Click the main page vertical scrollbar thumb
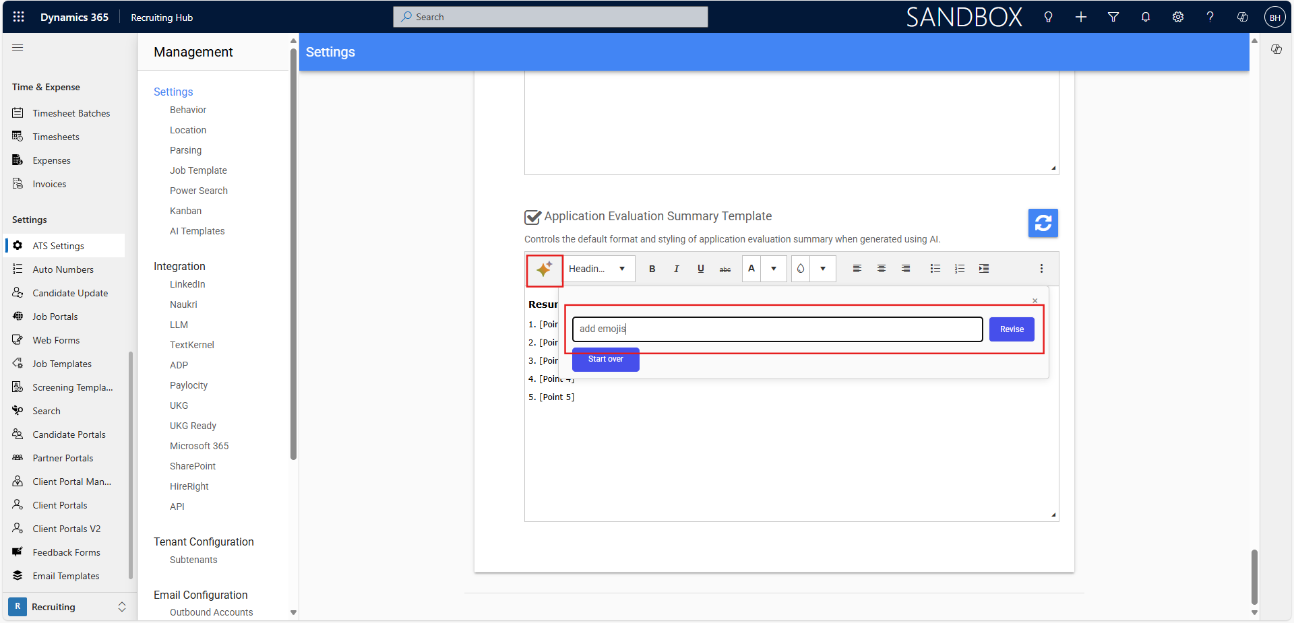The width and height of the screenshot is (1294, 623). tap(1254, 577)
